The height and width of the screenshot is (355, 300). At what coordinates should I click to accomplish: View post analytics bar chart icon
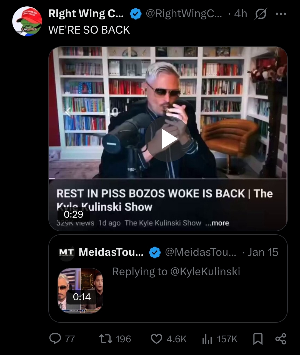click(207, 339)
